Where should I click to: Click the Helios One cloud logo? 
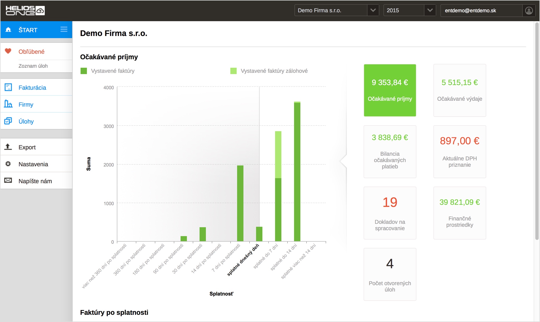(25, 11)
